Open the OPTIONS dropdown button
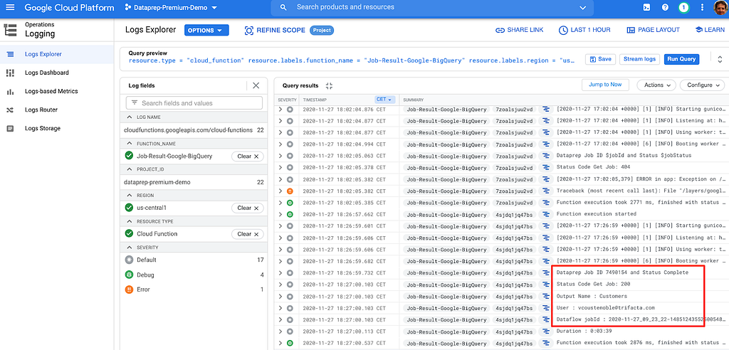 207,30
